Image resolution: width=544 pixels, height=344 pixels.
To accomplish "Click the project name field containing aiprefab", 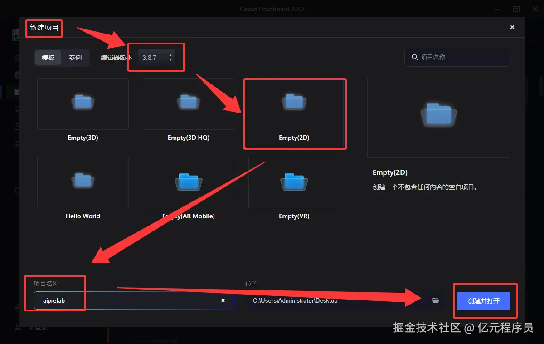I will point(134,300).
